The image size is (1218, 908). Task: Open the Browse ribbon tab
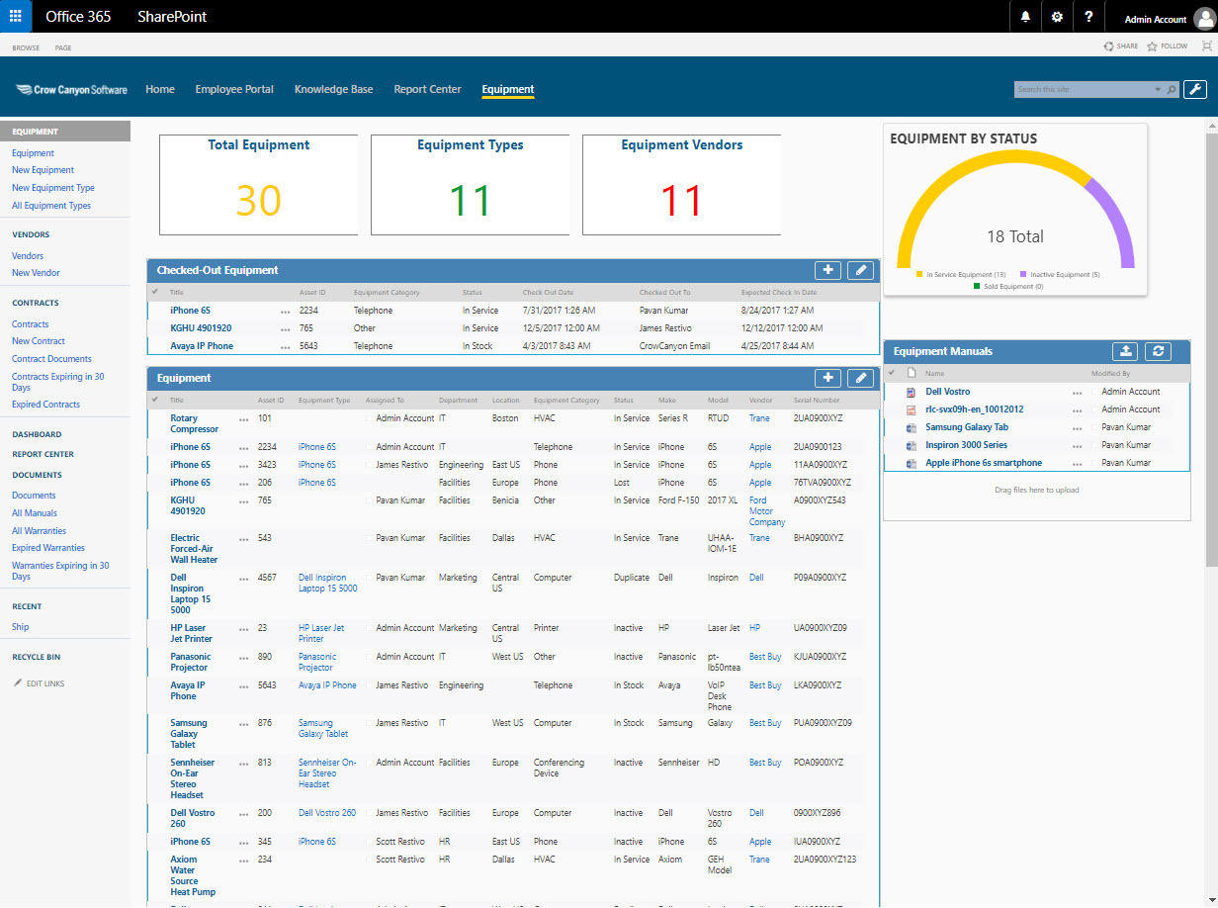pyautogui.click(x=26, y=47)
